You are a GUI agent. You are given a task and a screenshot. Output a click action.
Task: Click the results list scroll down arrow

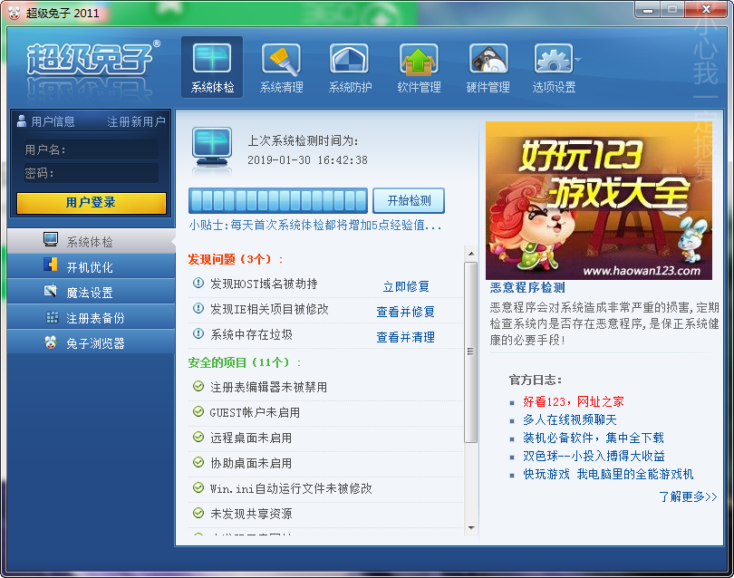(471, 528)
